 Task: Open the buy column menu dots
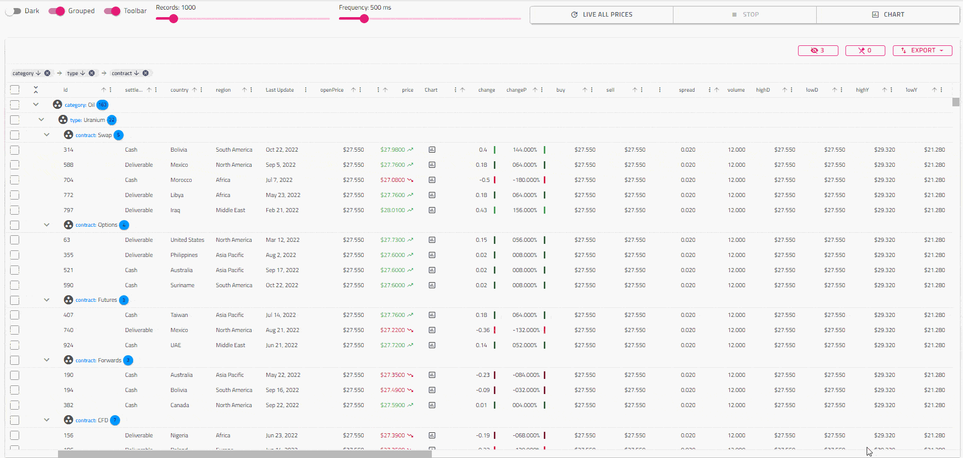(592, 90)
